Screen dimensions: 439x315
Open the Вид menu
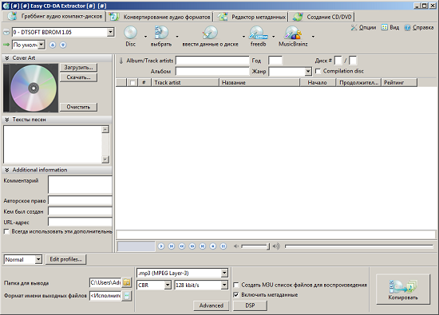click(x=390, y=27)
